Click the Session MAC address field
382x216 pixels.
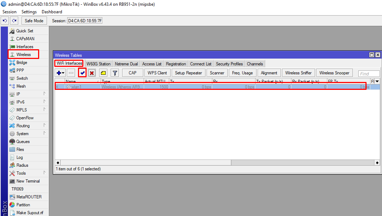tap(85, 21)
